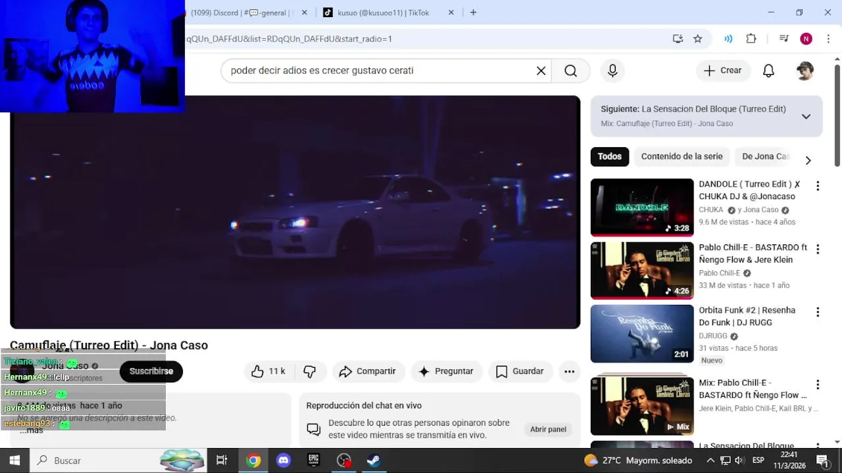Viewport: 842px width, 473px height.
Task: Open the ESP language indicator
Action: (x=758, y=461)
